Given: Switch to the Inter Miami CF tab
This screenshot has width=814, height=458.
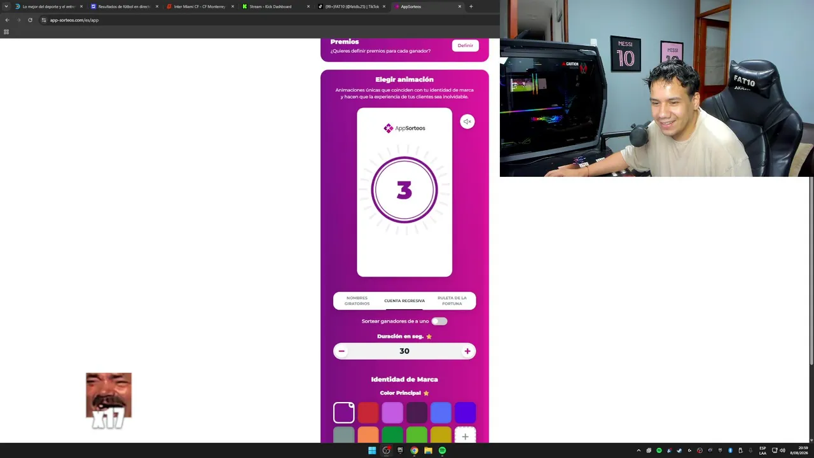Looking at the screenshot, I should click(x=200, y=6).
